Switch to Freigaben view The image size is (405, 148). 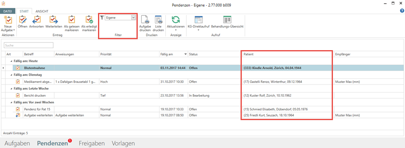tap(92, 144)
